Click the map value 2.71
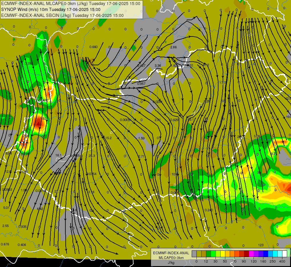The width and height of the screenshot is (291, 267). coord(141,156)
